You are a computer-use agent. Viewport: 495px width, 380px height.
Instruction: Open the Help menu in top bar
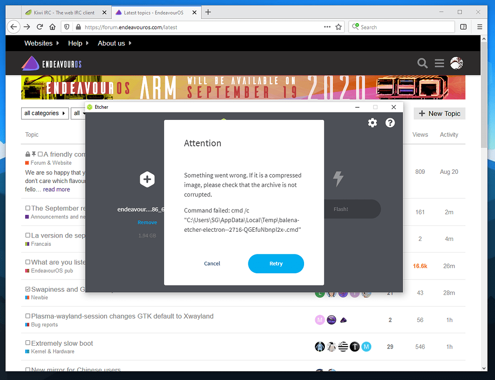78,43
